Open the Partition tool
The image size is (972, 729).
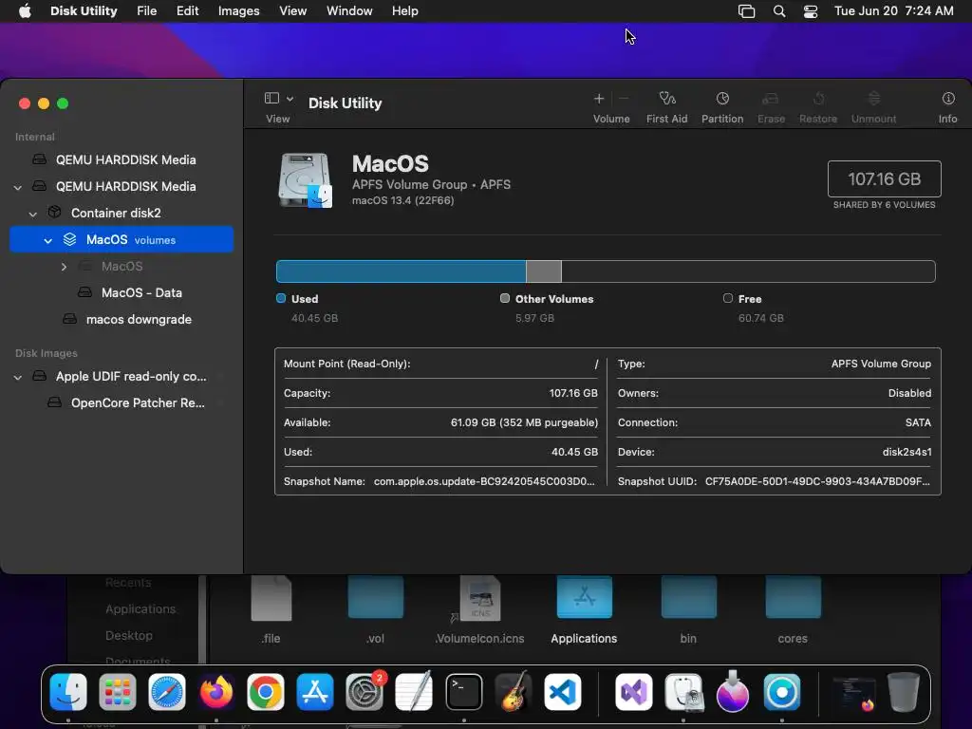722,99
